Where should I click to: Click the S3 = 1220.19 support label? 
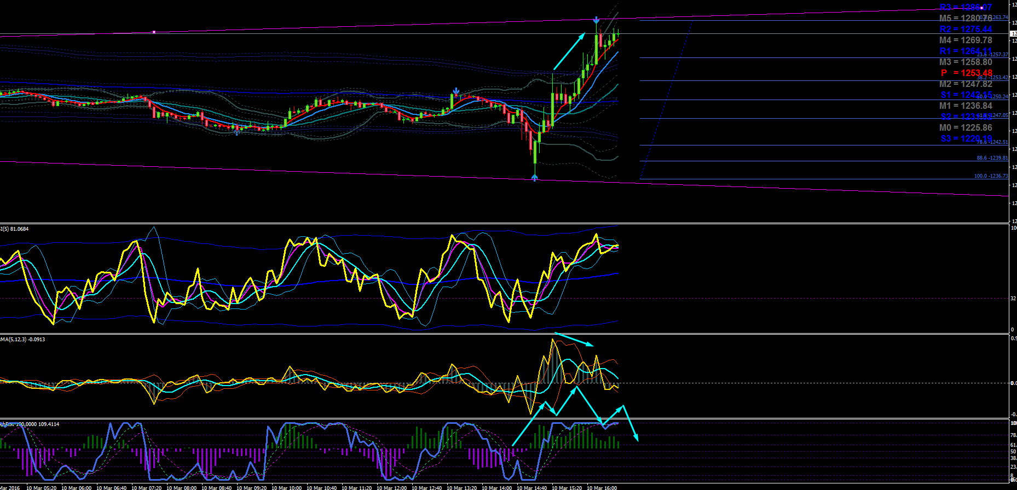(x=966, y=139)
